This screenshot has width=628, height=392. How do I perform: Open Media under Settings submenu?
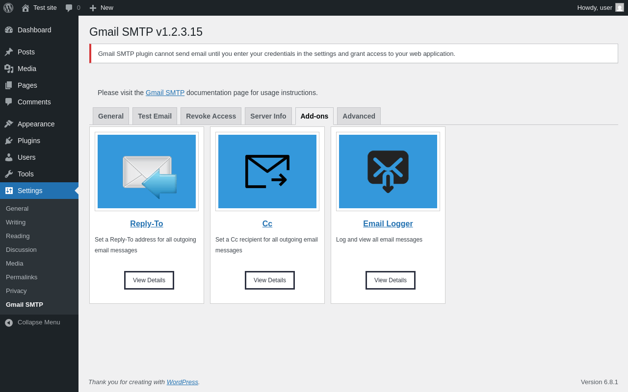pos(15,263)
